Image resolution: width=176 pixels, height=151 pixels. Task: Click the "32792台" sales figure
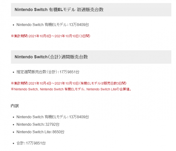click(52, 124)
